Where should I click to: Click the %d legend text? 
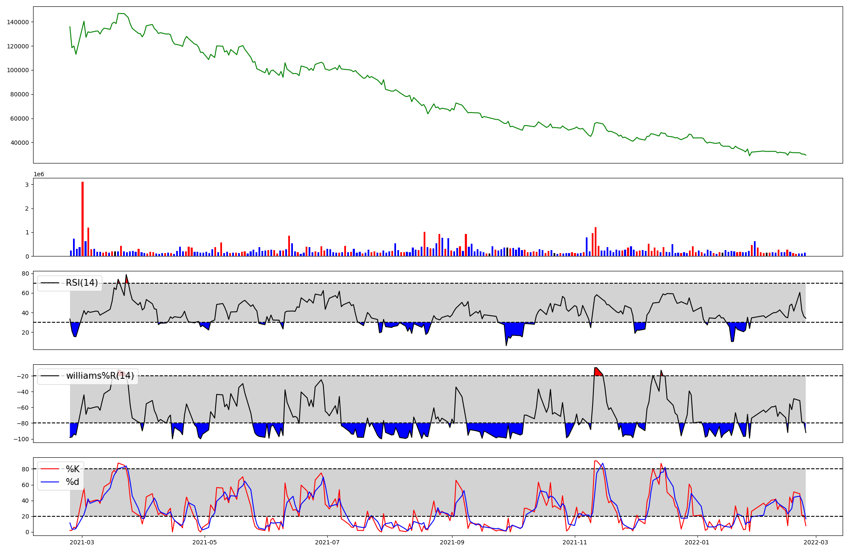[x=73, y=482]
